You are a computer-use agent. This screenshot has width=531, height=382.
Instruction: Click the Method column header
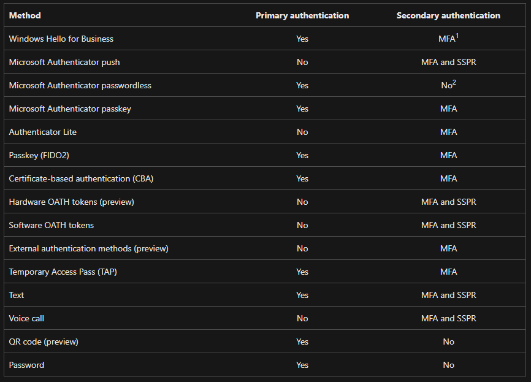[x=25, y=15]
